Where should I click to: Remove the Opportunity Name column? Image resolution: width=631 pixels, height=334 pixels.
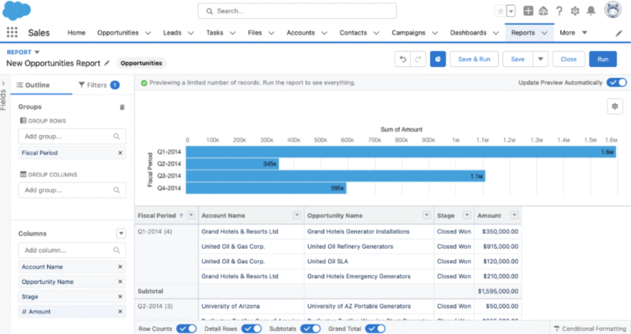120,282
